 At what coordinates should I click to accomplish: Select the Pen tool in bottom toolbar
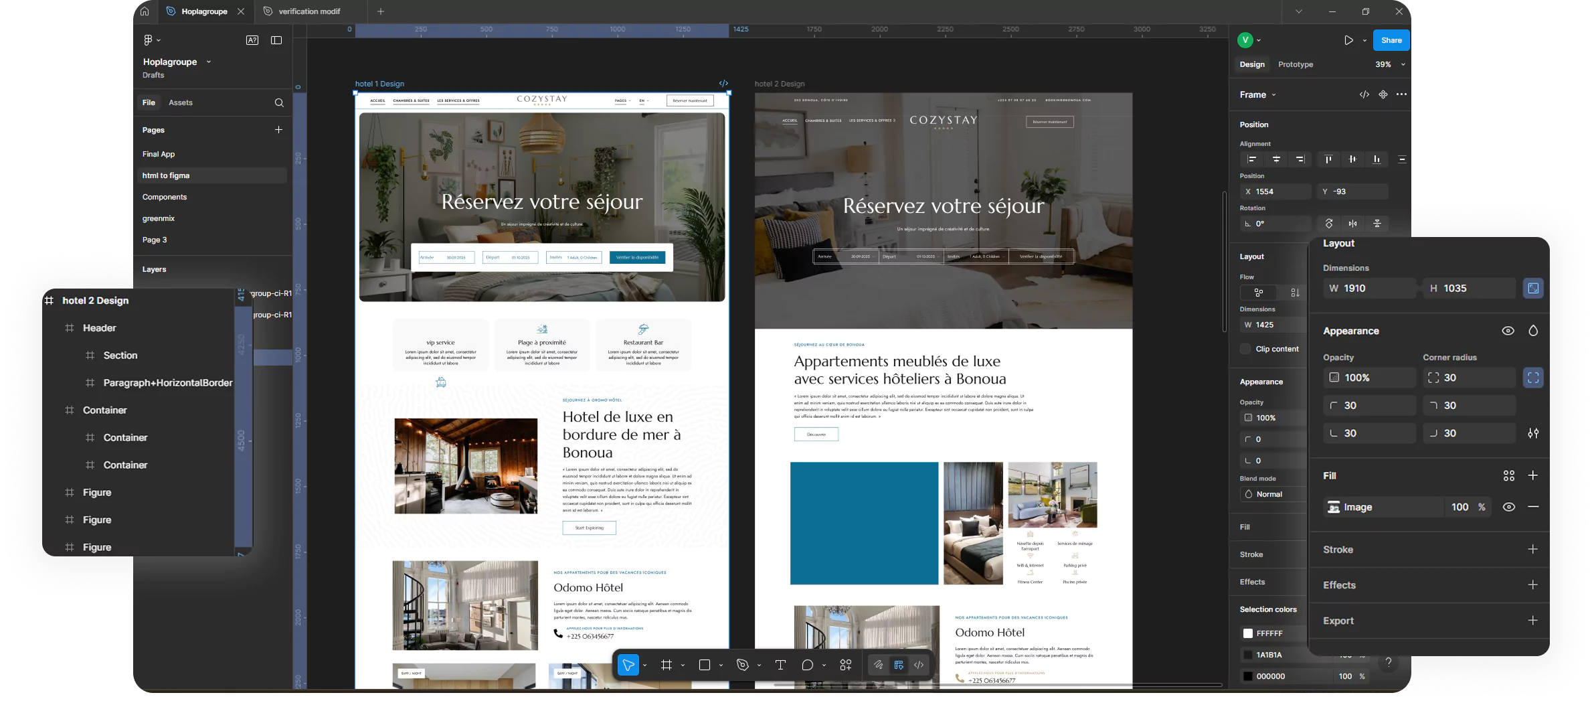pos(742,665)
